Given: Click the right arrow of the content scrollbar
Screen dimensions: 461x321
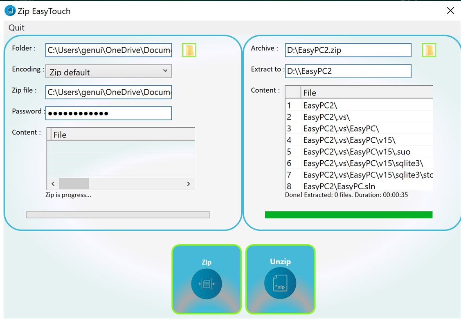Looking at the screenshot, I should (x=188, y=184).
